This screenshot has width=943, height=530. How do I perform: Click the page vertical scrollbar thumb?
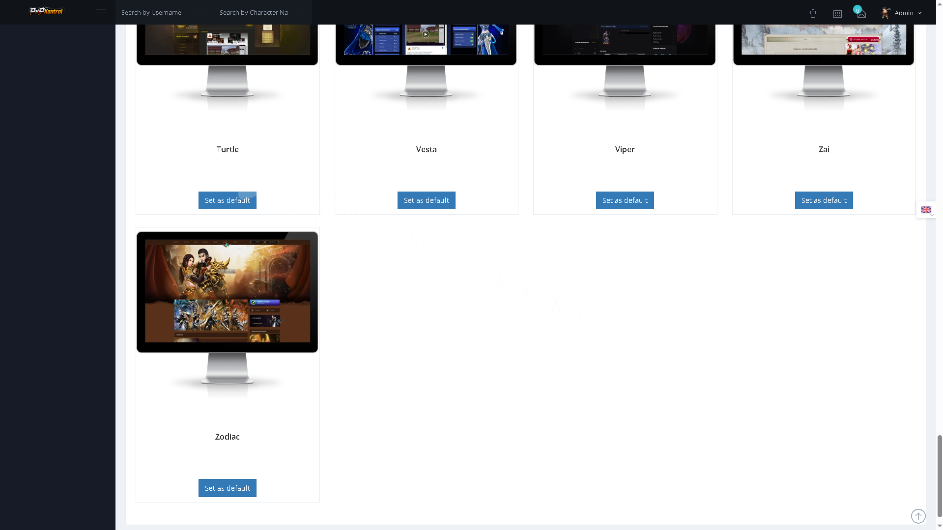pyautogui.click(x=940, y=475)
